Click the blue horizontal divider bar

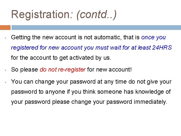click(x=96, y=27)
